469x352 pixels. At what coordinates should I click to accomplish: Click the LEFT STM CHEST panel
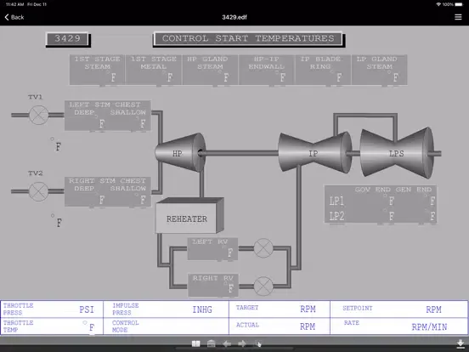pos(108,116)
